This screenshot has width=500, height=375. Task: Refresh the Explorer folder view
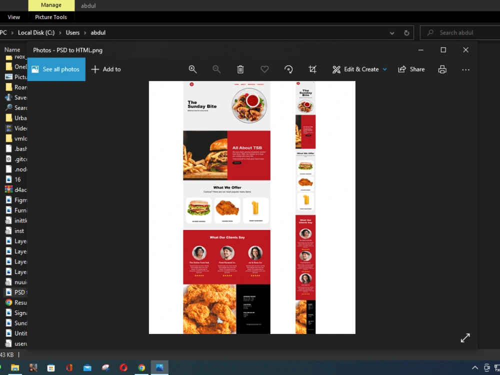[406, 33]
